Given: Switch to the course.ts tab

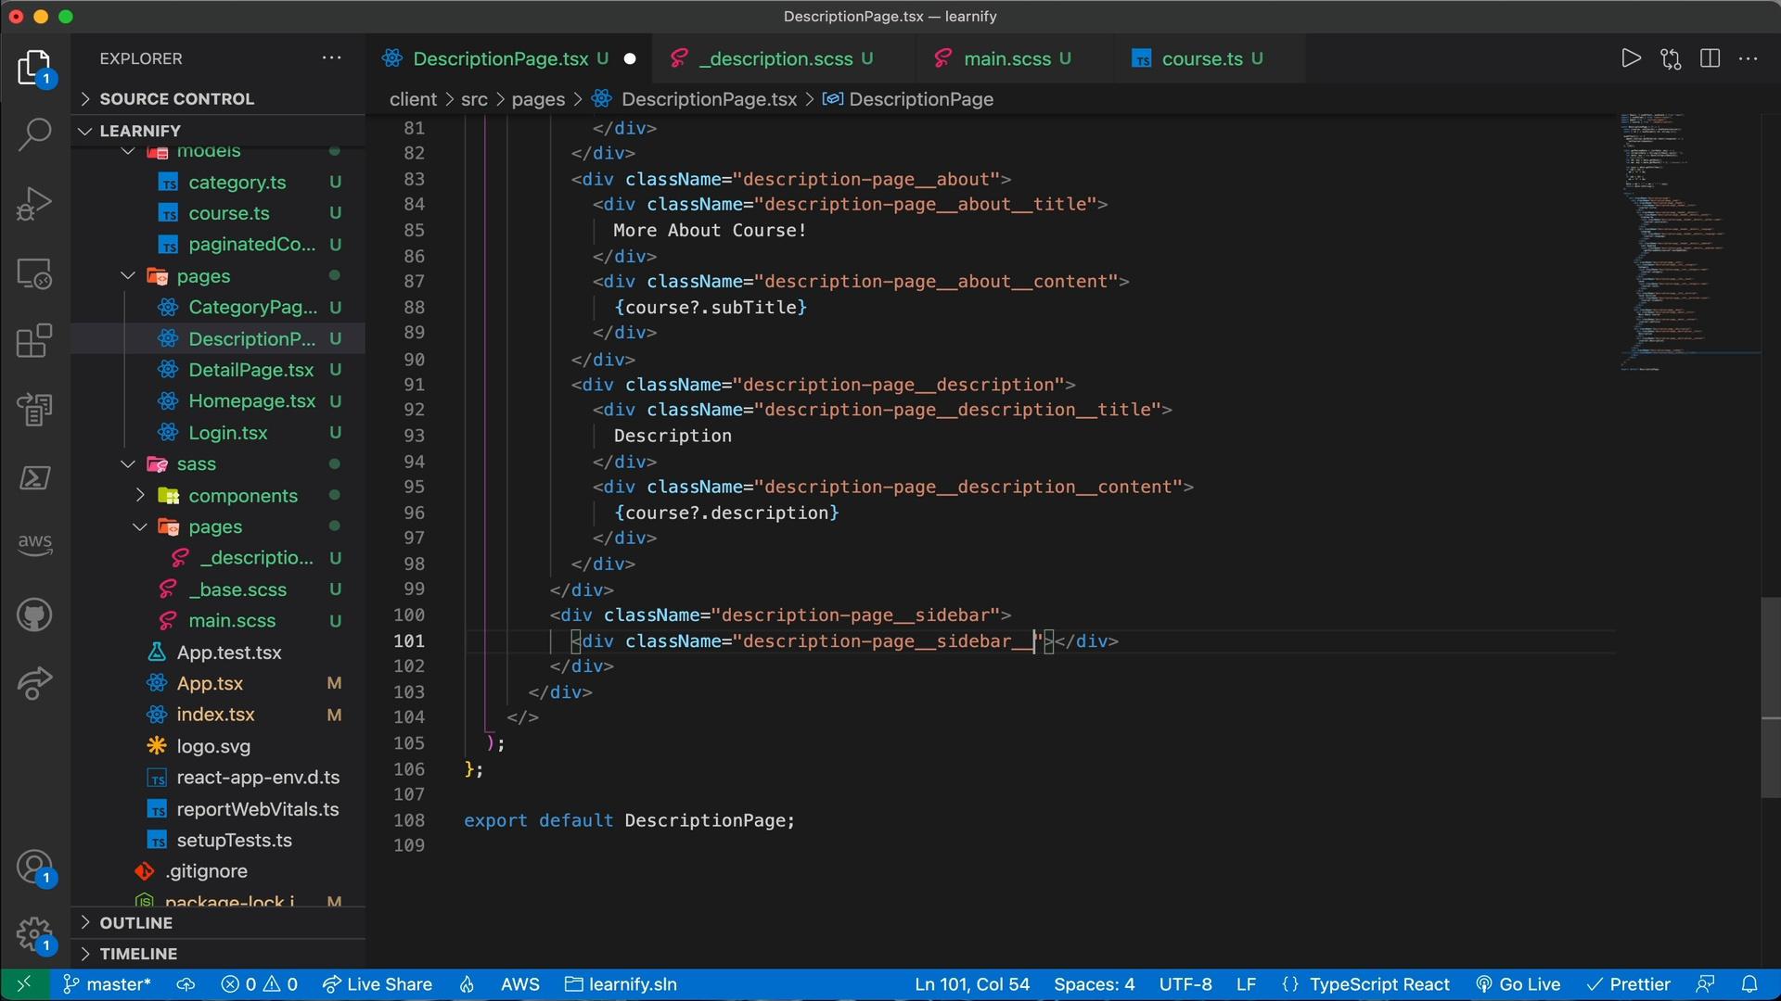Looking at the screenshot, I should (1200, 57).
